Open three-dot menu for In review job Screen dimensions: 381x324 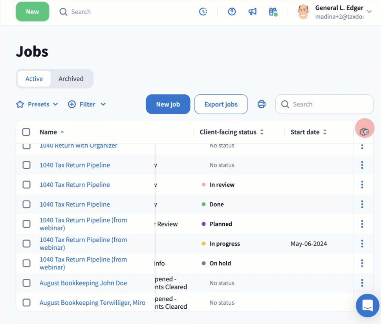pyautogui.click(x=362, y=185)
